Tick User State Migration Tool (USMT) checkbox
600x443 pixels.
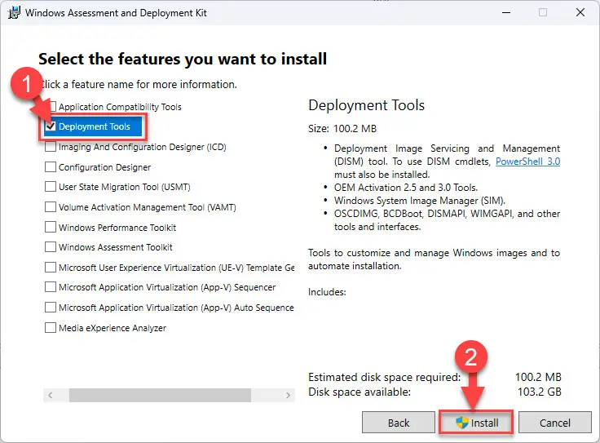[x=51, y=187]
